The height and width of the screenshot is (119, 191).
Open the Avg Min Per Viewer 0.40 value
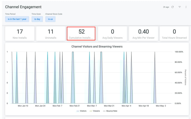tap(144, 32)
